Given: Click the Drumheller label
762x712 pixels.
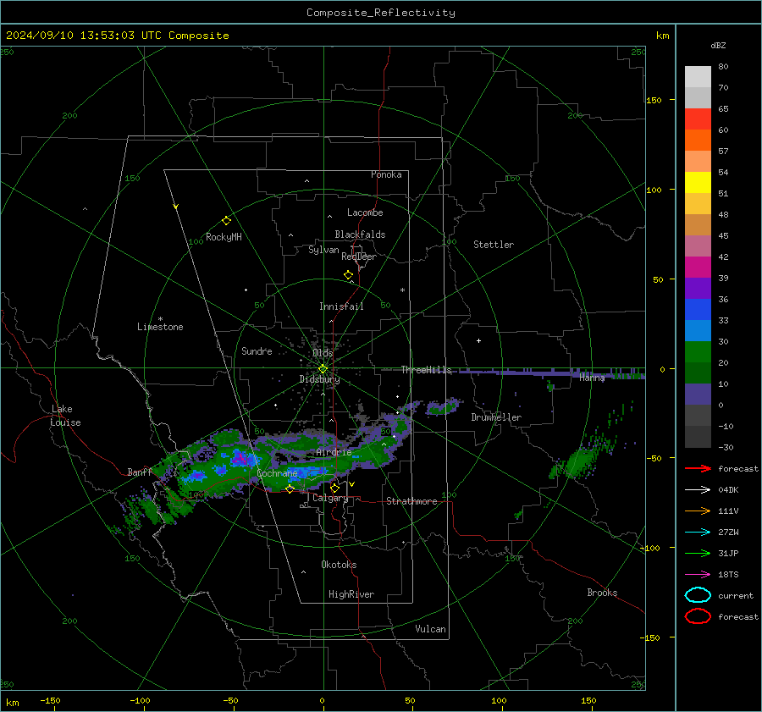Looking at the screenshot, I should coord(496,417).
